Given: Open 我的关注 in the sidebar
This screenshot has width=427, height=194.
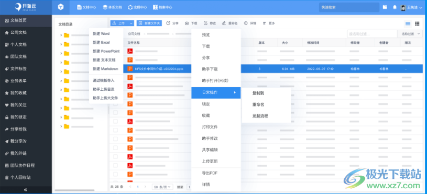Looking at the screenshot, I should click(x=26, y=105).
